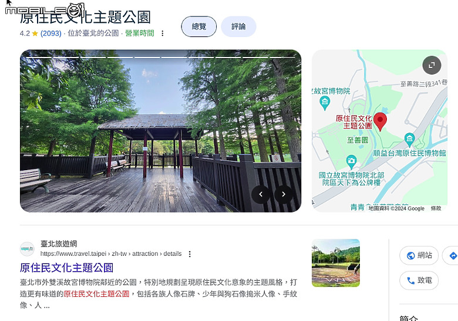Open the search result thumbnail image
Screen dimensions: 458x321
336,263
